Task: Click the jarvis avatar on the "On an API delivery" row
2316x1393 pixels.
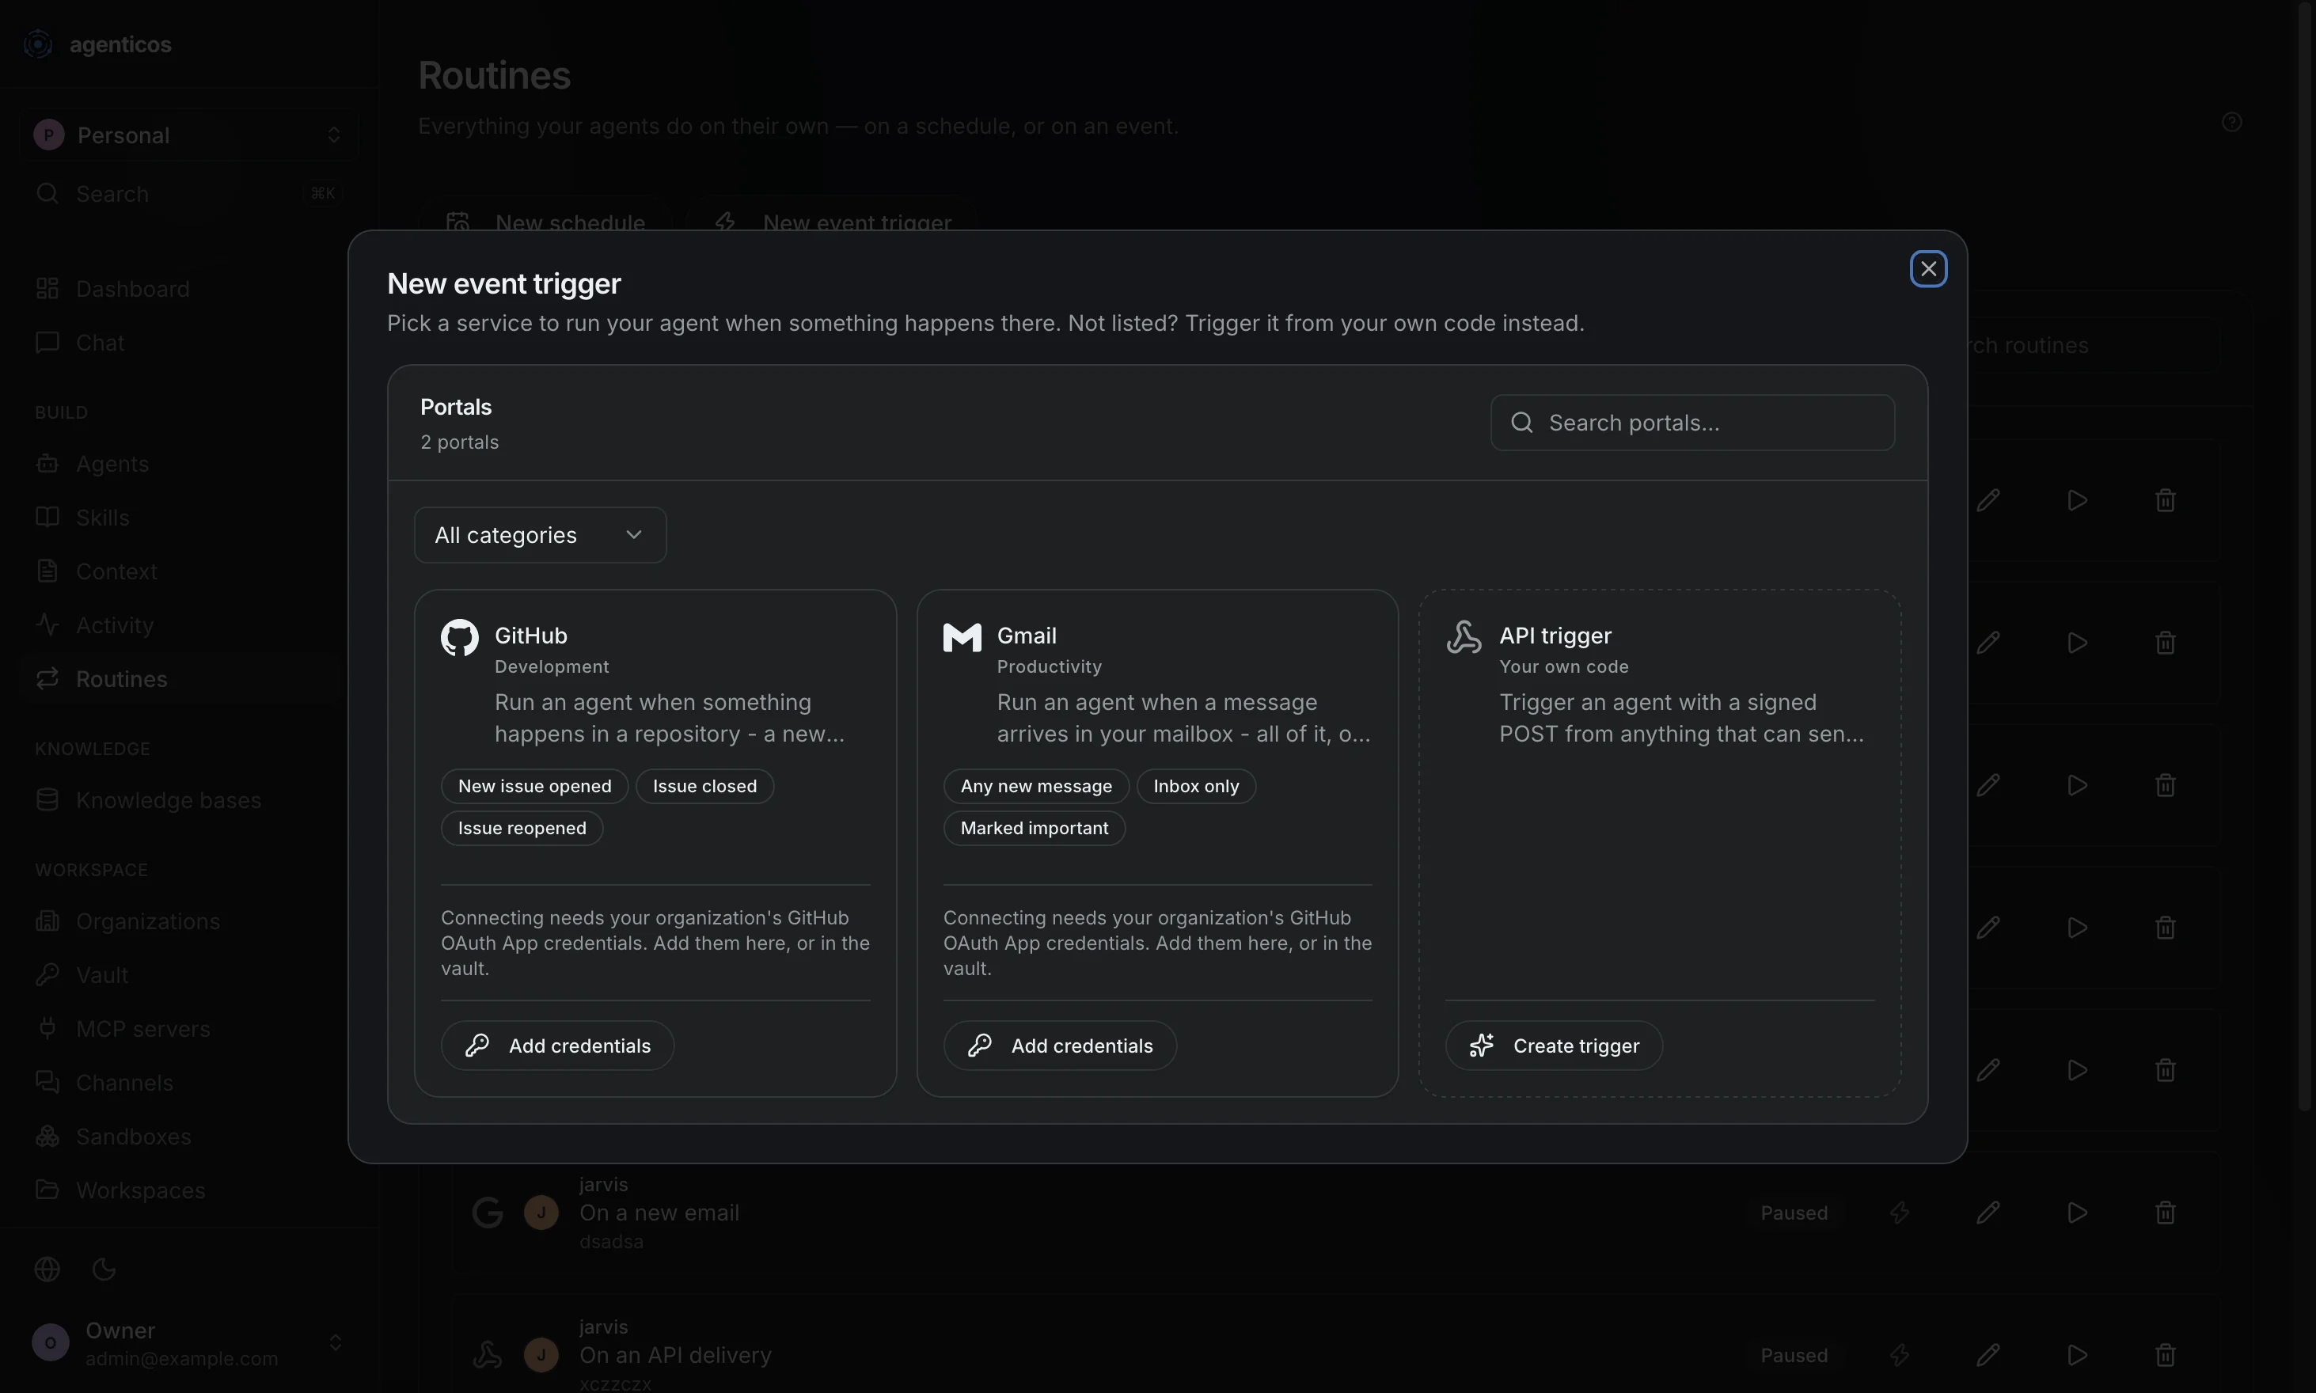Action: click(x=541, y=1356)
